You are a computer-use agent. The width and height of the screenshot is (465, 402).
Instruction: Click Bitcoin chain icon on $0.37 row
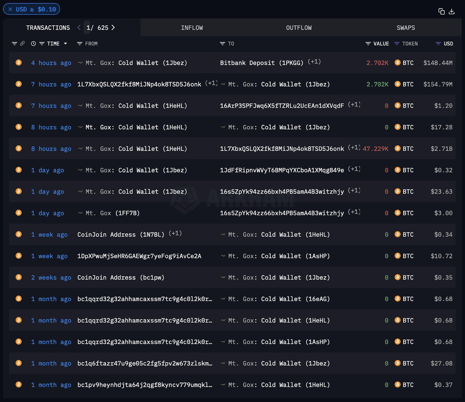[19, 385]
